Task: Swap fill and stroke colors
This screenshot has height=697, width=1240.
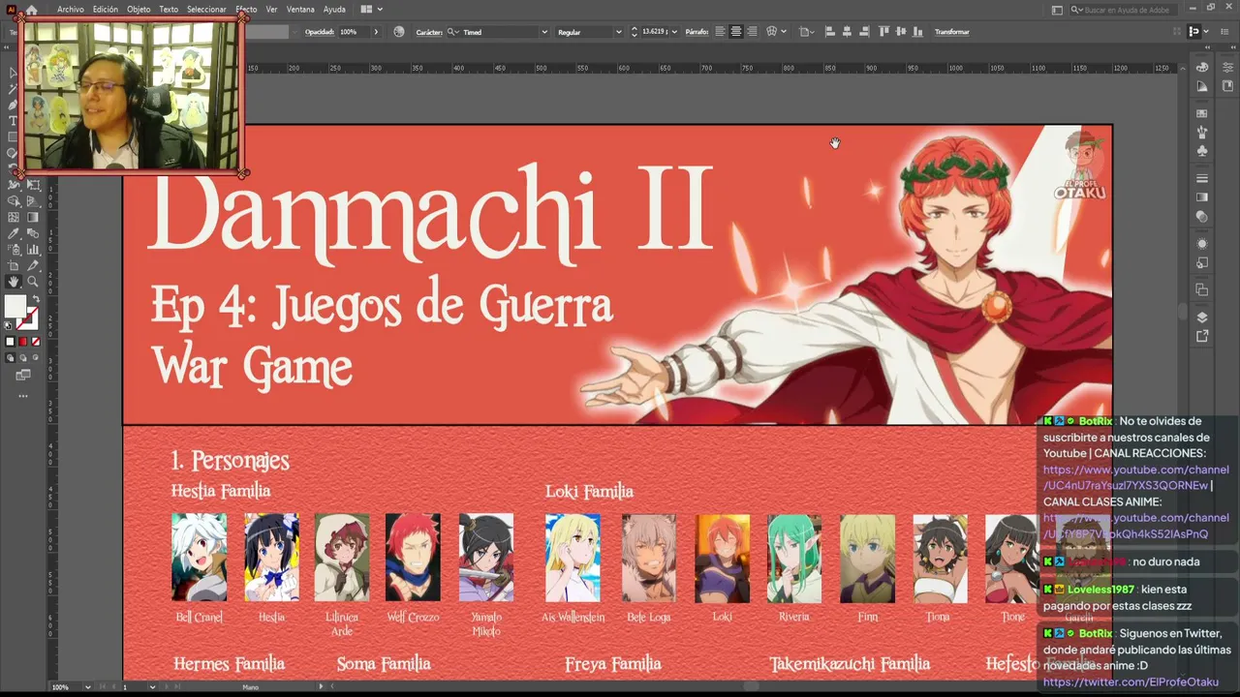Action: point(35,300)
